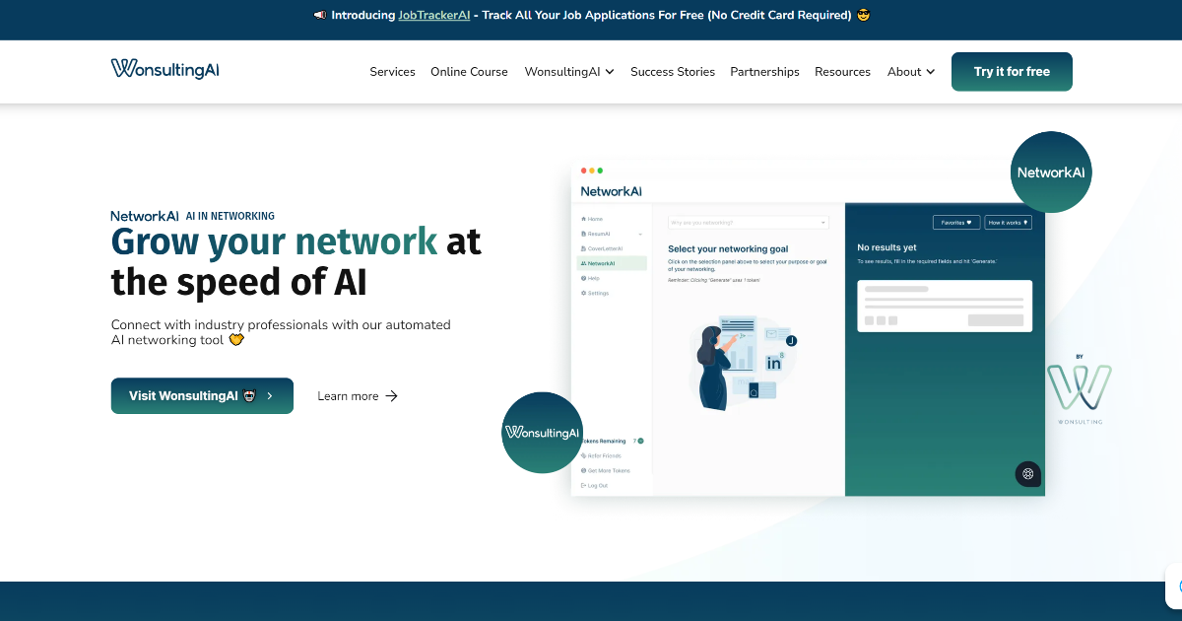Open CoverLetterAI from the sidebar
1182x621 pixels.
603,247
